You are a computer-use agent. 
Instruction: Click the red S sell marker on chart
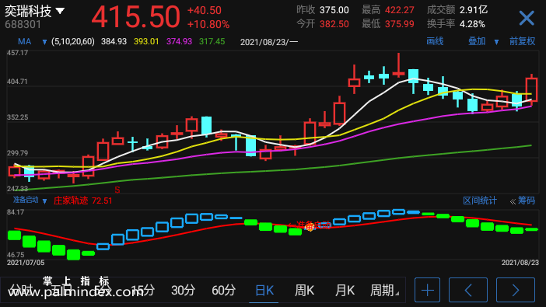pyautogui.click(x=117, y=190)
